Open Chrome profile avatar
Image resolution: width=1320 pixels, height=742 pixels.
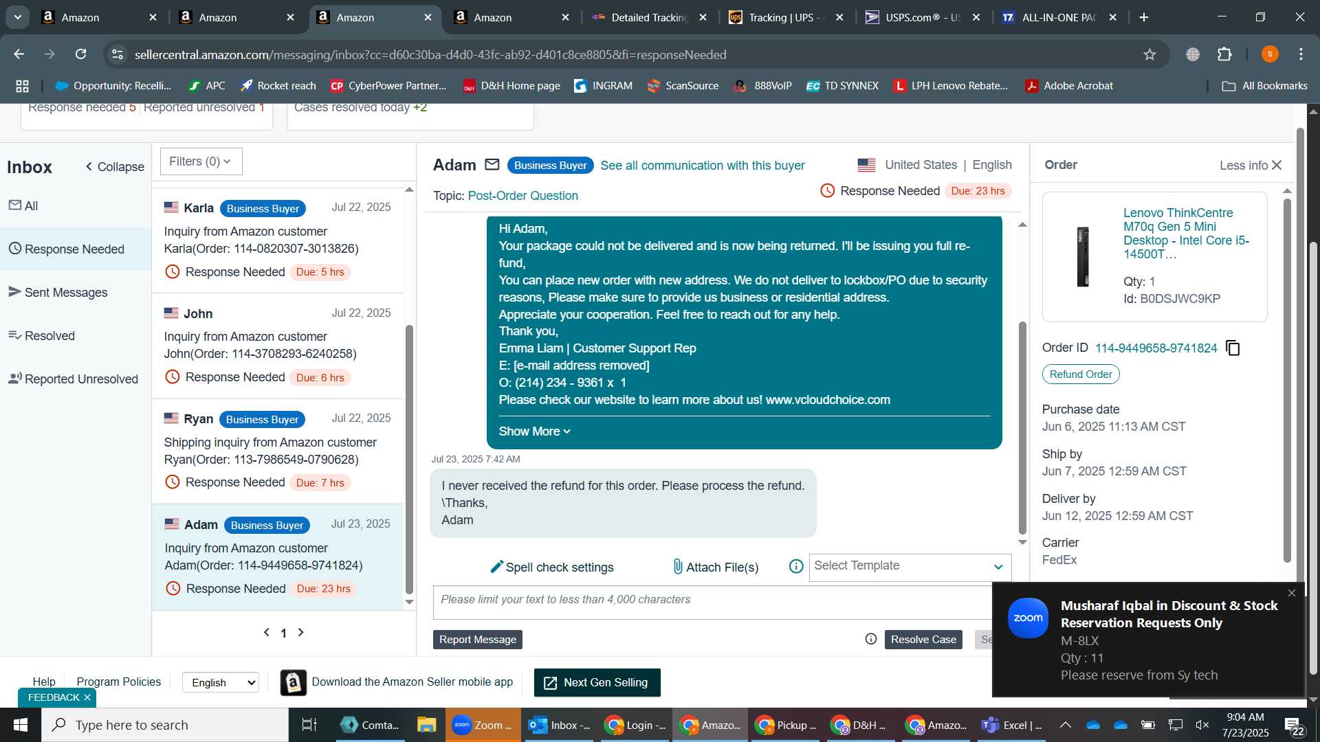click(x=1270, y=54)
